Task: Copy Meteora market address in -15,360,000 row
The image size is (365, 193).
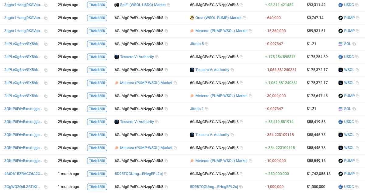Action: tap(251, 31)
